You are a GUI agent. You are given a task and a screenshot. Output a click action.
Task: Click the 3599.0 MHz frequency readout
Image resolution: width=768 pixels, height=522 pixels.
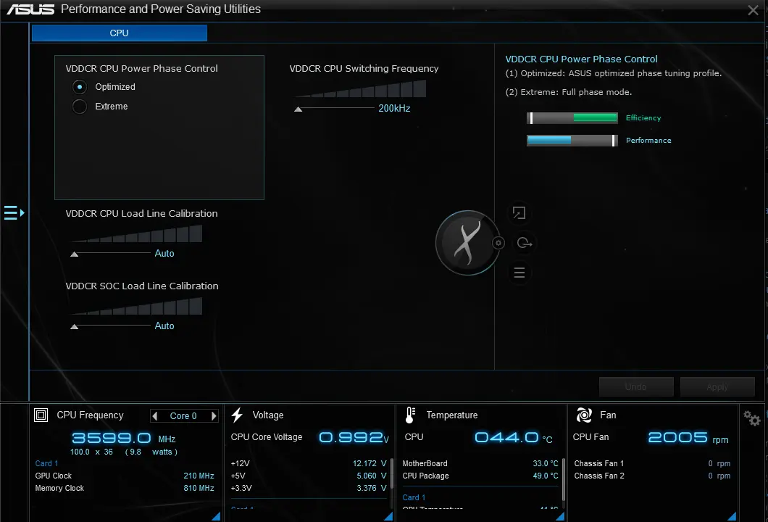tap(124, 438)
